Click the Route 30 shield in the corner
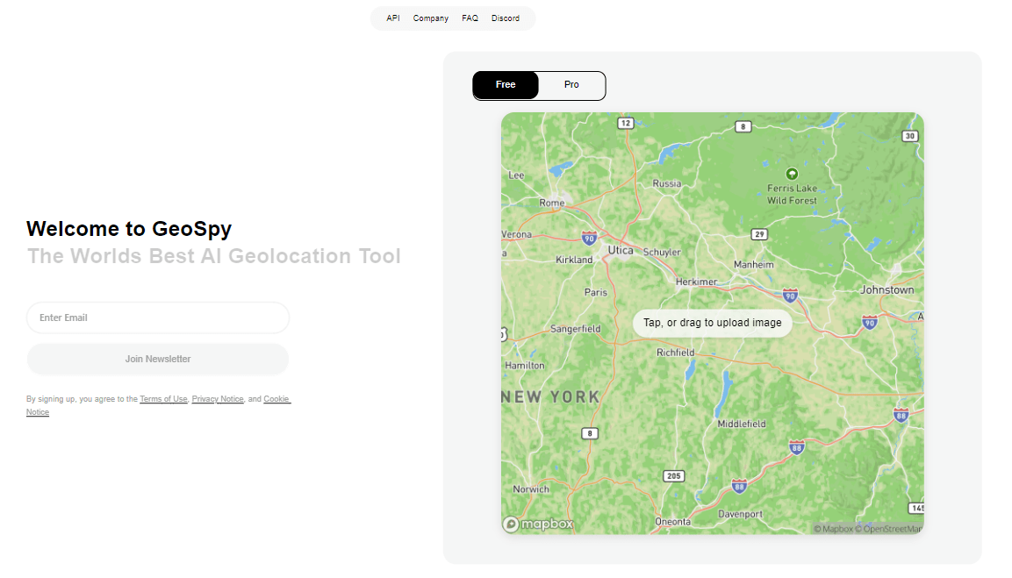Image resolution: width=1012 pixels, height=578 pixels. [909, 136]
